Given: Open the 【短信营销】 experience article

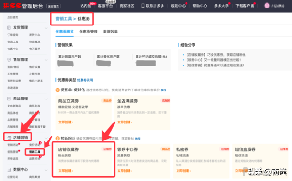Looking at the screenshot, I should (x=215, y=65).
